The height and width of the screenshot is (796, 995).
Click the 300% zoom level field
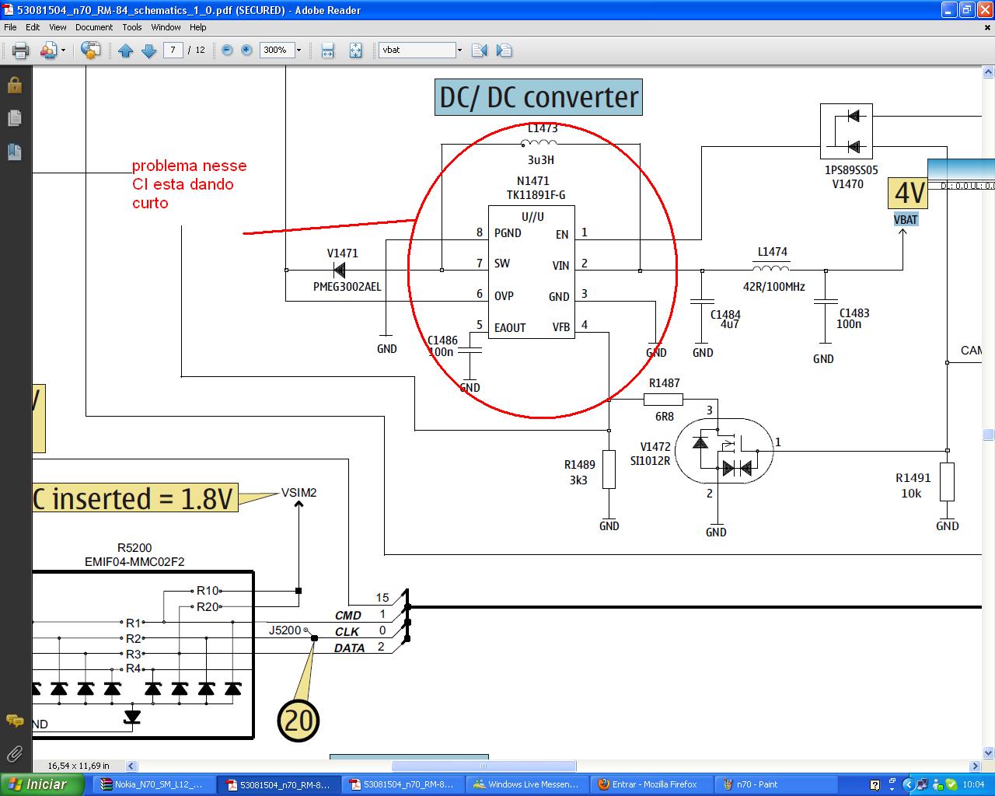pos(276,50)
